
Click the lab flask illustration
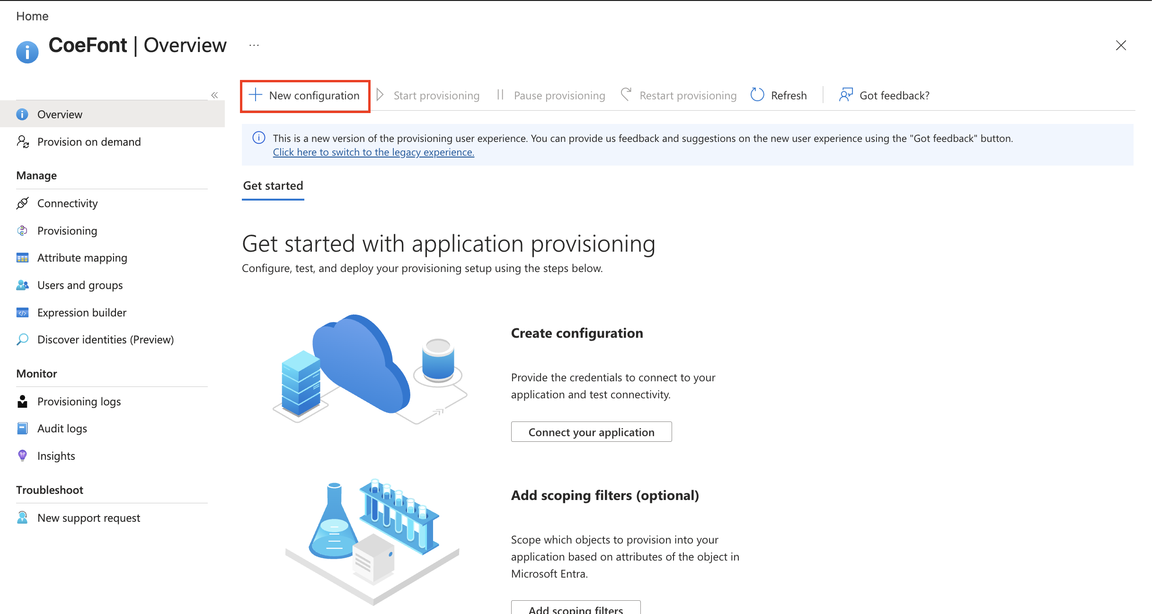(x=372, y=541)
